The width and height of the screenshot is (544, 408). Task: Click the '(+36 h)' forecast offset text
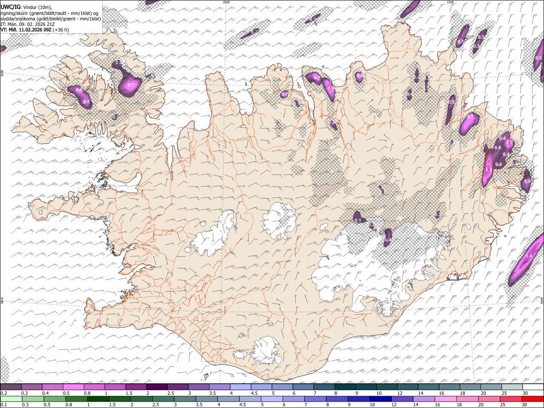click(x=61, y=30)
